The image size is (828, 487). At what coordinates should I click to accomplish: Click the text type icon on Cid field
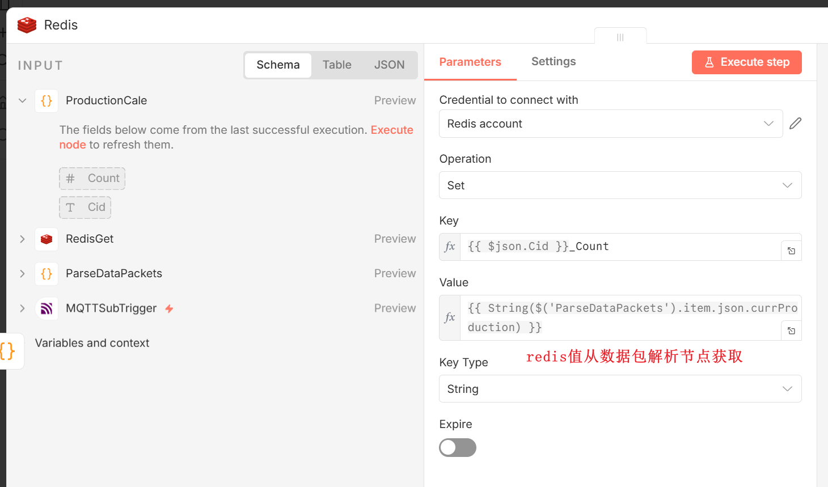tap(70, 207)
